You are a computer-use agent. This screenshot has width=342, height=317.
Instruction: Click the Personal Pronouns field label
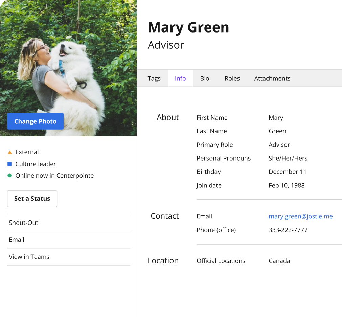point(224,158)
